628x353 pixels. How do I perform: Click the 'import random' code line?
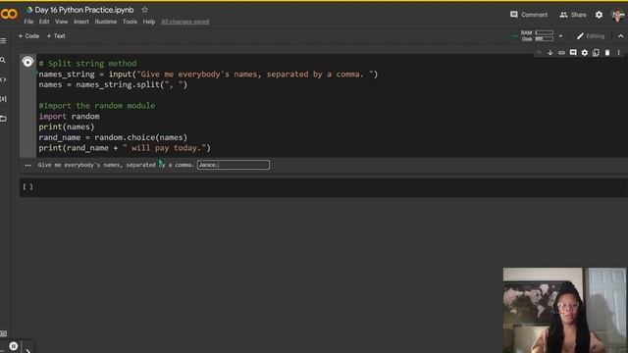click(x=69, y=117)
